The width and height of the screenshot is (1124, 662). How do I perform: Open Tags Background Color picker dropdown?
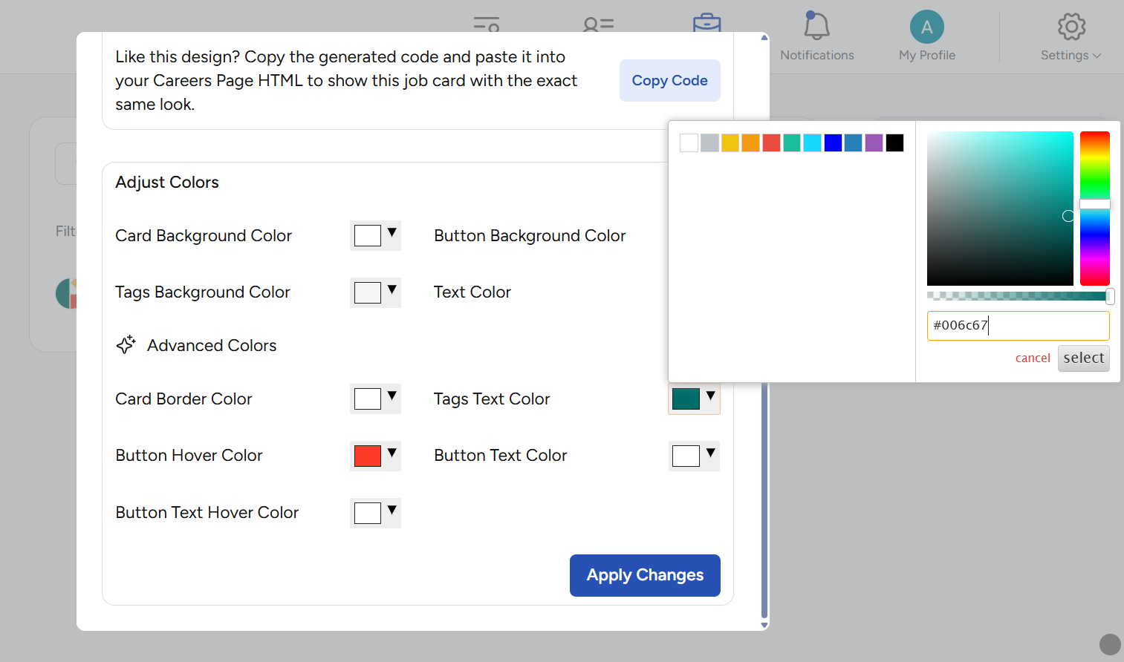[375, 292]
